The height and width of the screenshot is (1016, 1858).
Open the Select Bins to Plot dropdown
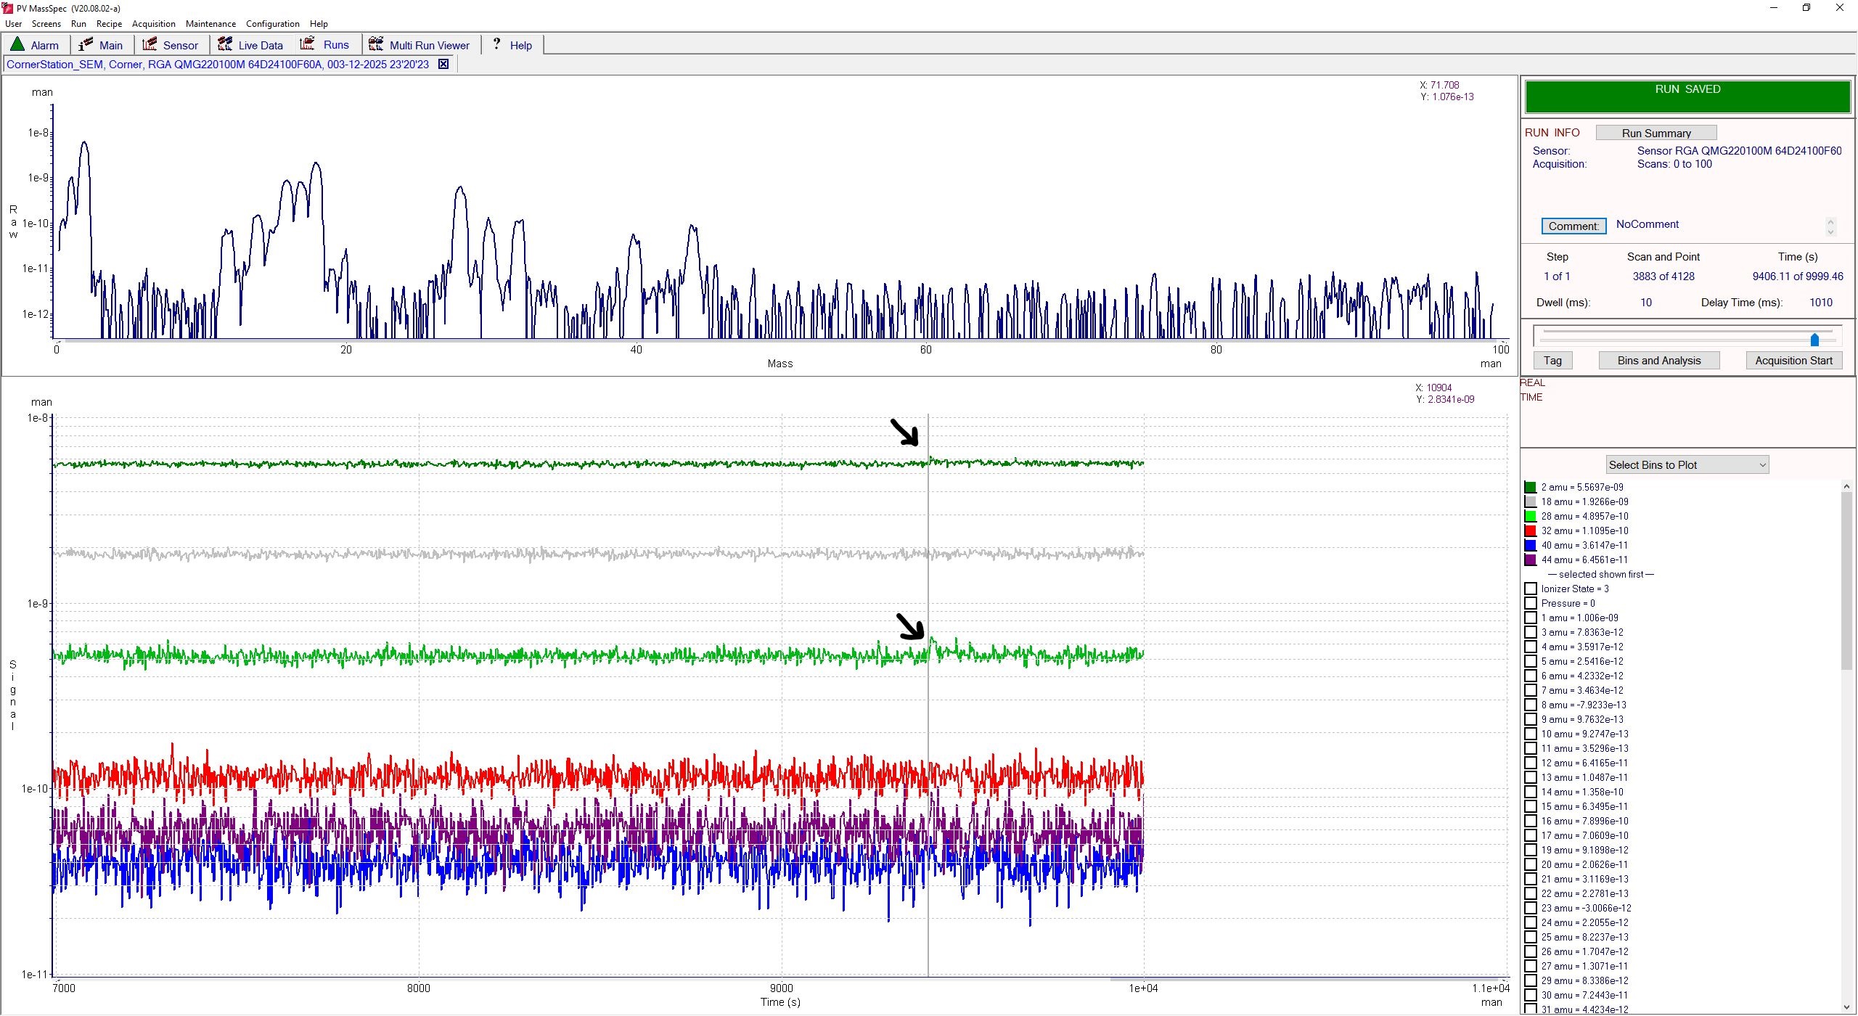[1687, 464]
